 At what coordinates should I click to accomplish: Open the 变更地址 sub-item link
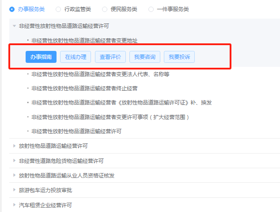point(84,41)
